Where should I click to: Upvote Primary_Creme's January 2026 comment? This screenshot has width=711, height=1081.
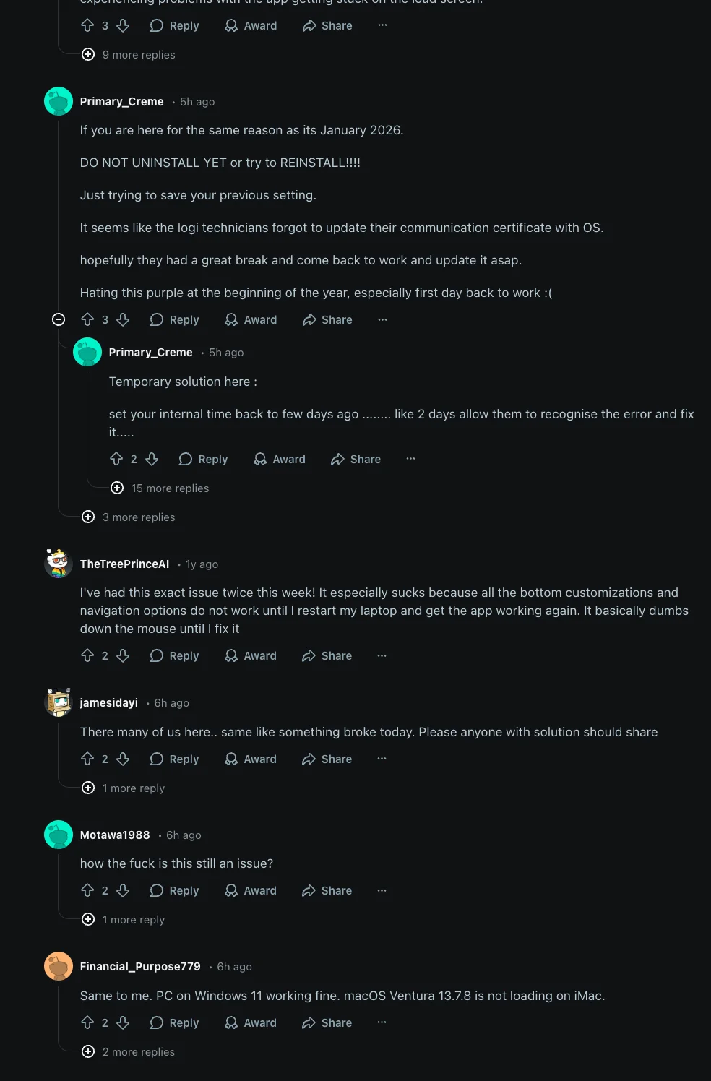pyautogui.click(x=87, y=319)
